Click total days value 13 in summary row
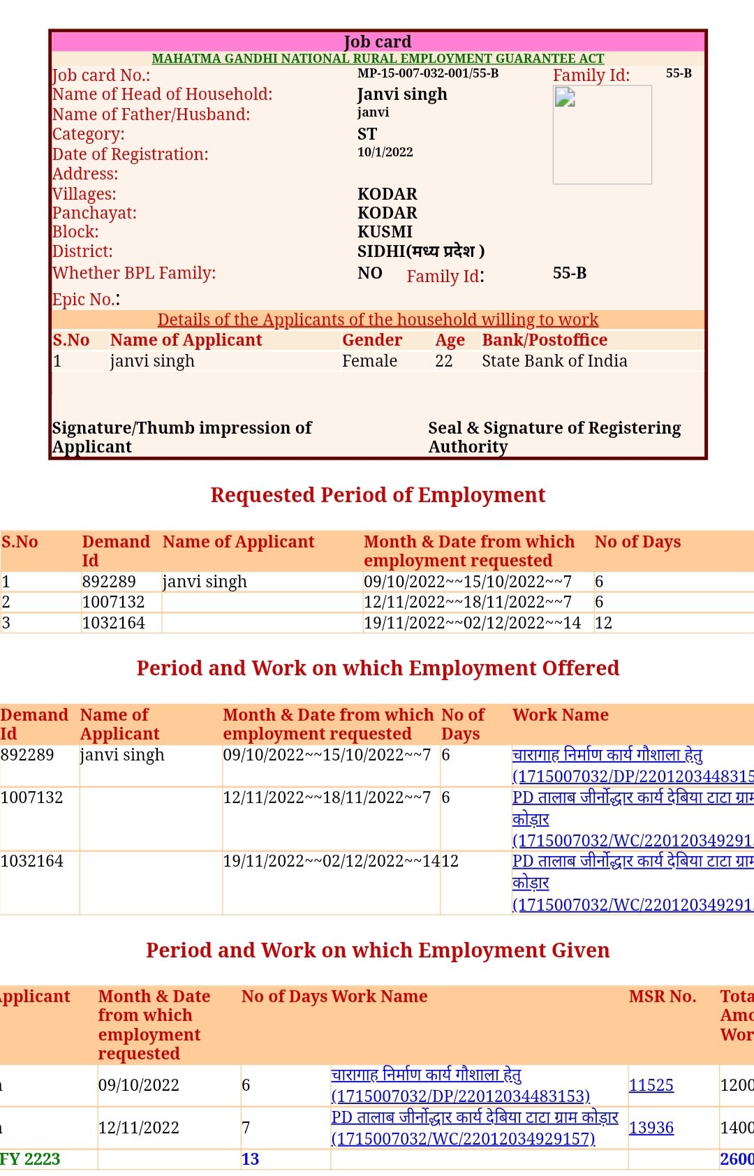The width and height of the screenshot is (754, 1176). (x=250, y=1159)
